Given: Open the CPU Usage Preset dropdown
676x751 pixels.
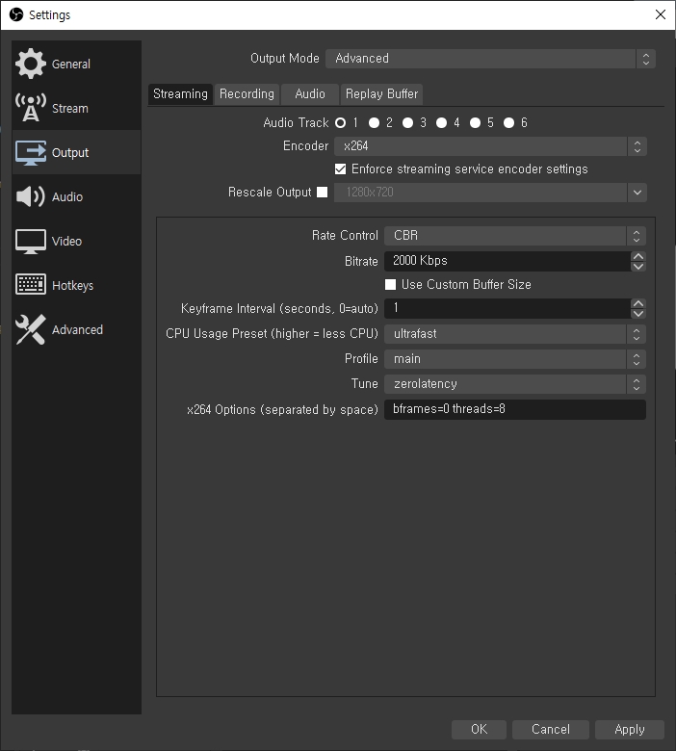Looking at the screenshot, I should (514, 334).
